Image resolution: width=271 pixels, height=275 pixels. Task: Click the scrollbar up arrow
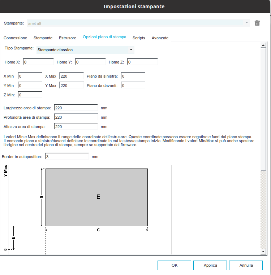coord(263,45)
